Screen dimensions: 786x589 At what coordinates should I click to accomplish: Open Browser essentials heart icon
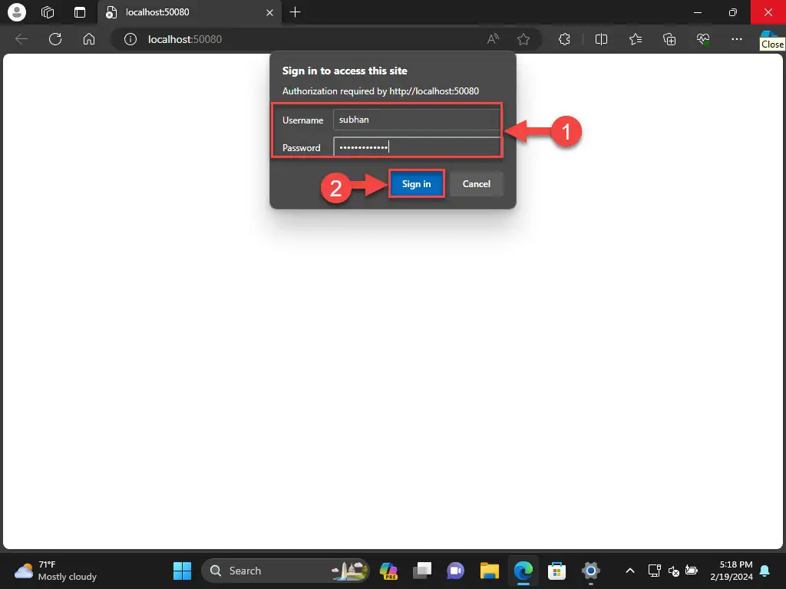(x=703, y=39)
